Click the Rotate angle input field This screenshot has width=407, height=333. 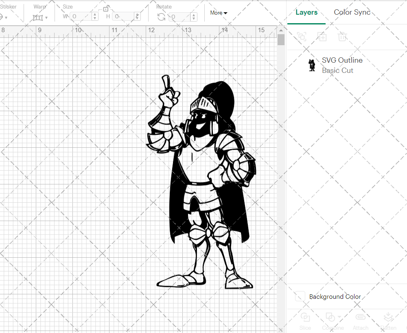[x=180, y=17]
